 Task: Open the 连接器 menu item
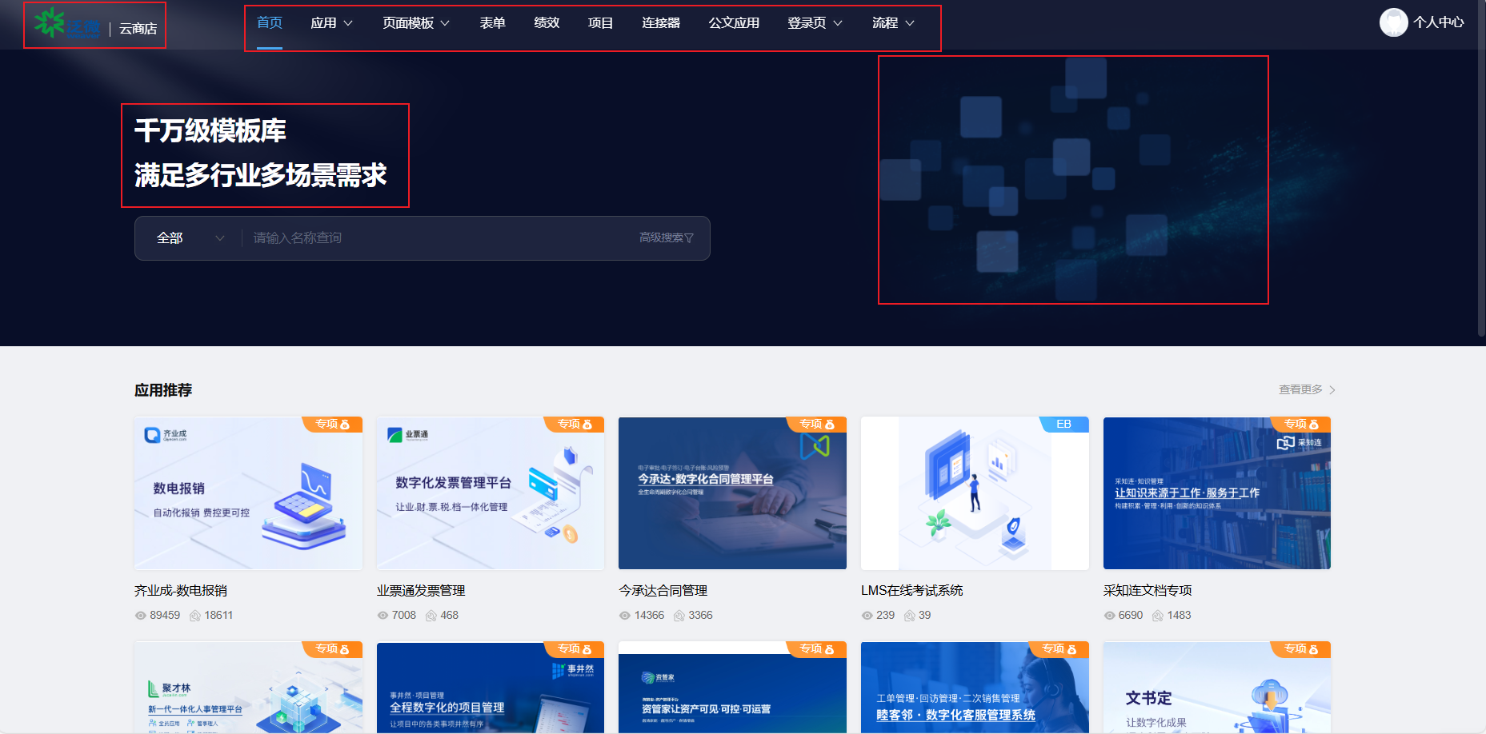click(661, 23)
